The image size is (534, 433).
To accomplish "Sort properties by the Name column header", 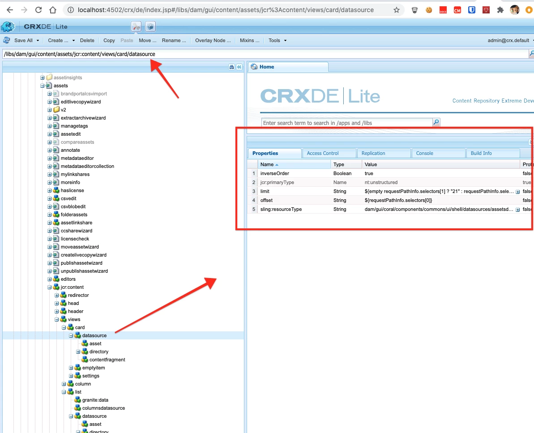I will (x=294, y=164).
